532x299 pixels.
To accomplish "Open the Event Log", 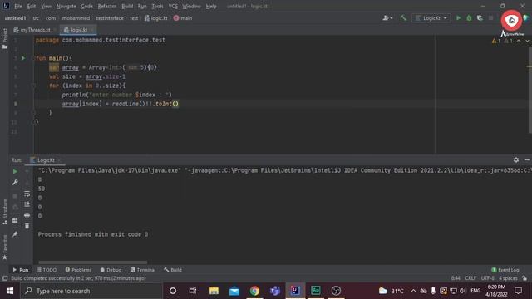I will [505, 270].
